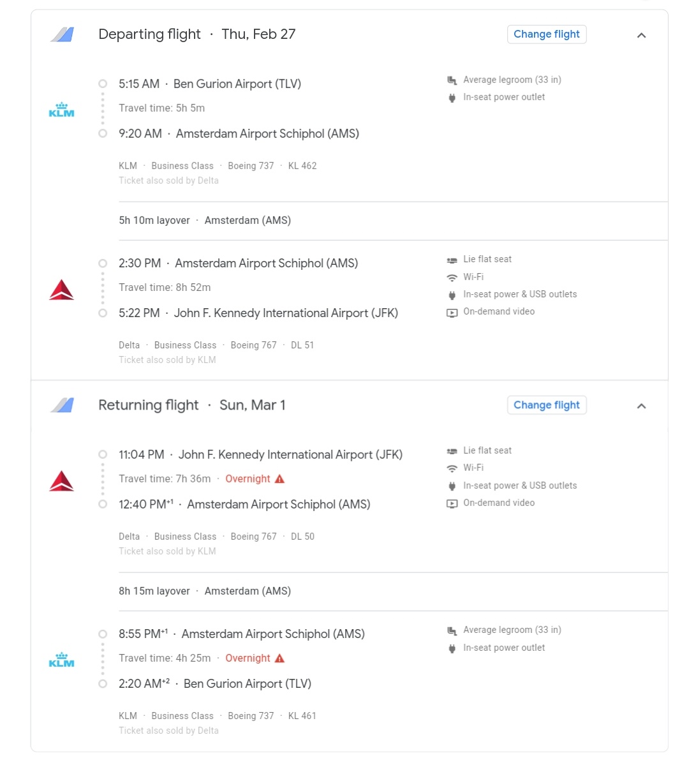Image resolution: width=689 pixels, height=758 pixels.
Task: Select the Delta logo beside the AMS-JFK leg
Action: point(61,288)
